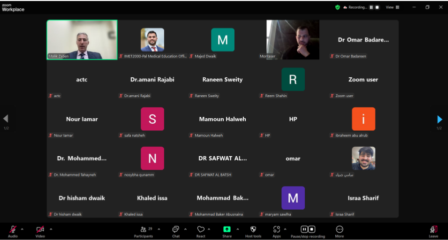The height and width of the screenshot is (240, 448).
Task: Open Host tools shield icon
Action: (253, 230)
